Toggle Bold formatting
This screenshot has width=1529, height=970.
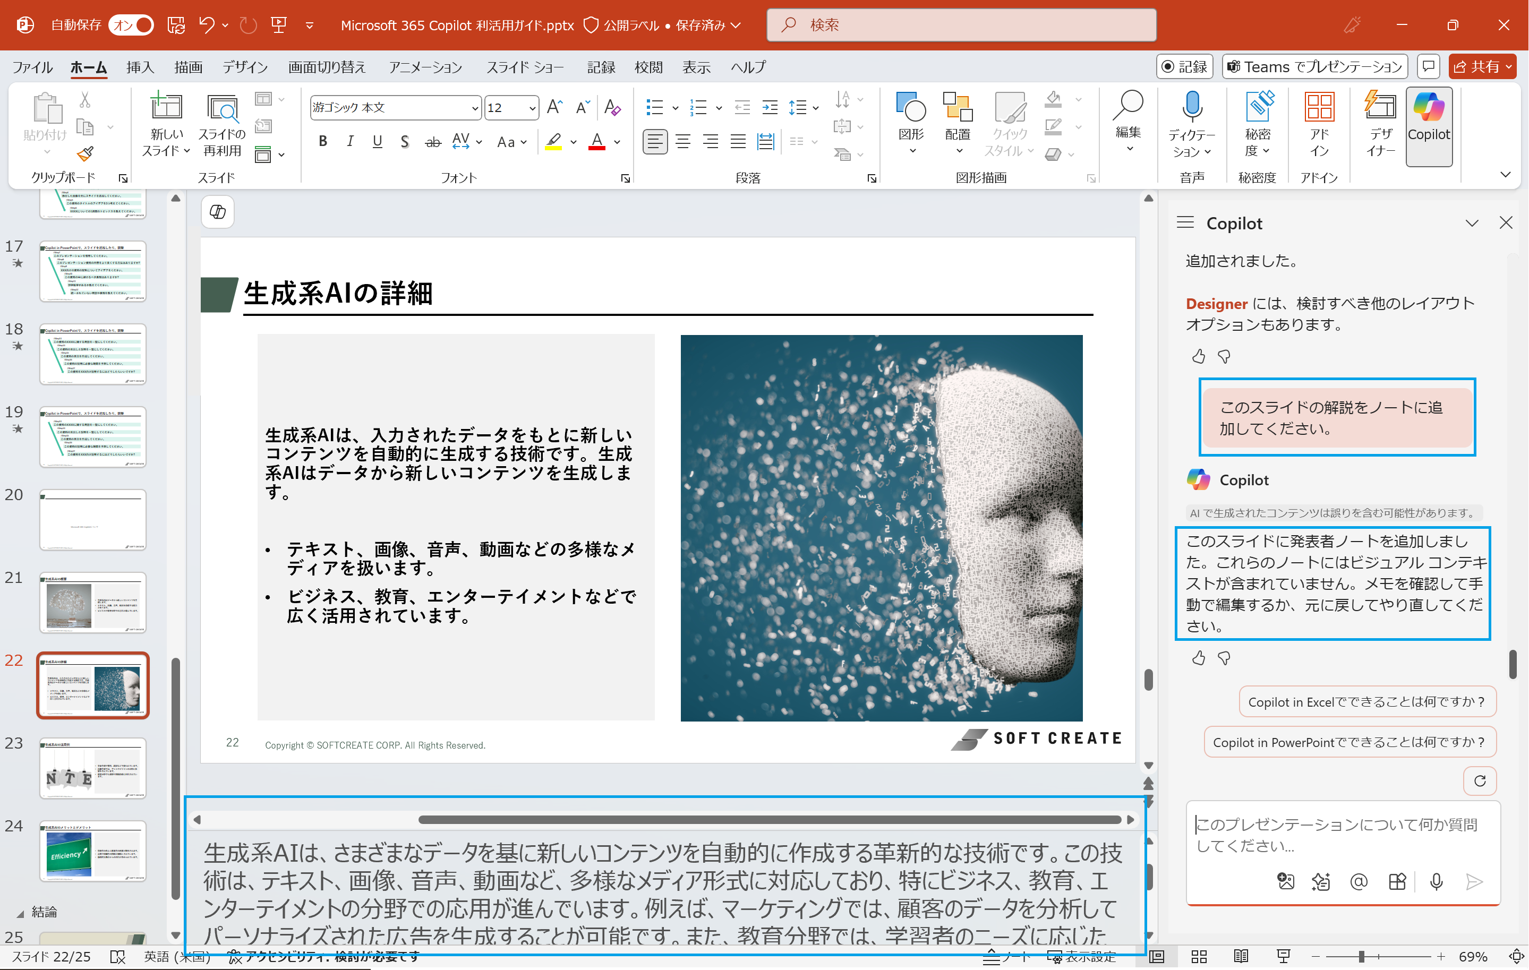tap(323, 142)
